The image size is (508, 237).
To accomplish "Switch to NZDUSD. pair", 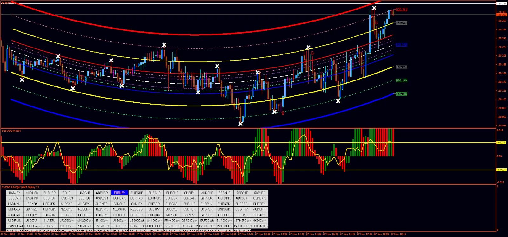I will tap(137, 209).
